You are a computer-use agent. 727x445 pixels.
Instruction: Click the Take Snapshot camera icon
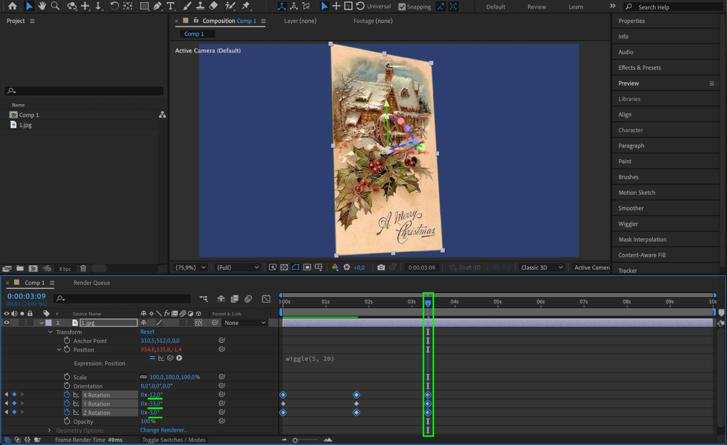point(381,268)
